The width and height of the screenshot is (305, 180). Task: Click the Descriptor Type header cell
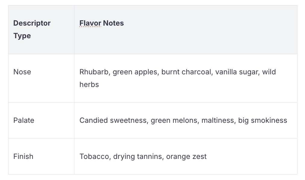41,29
